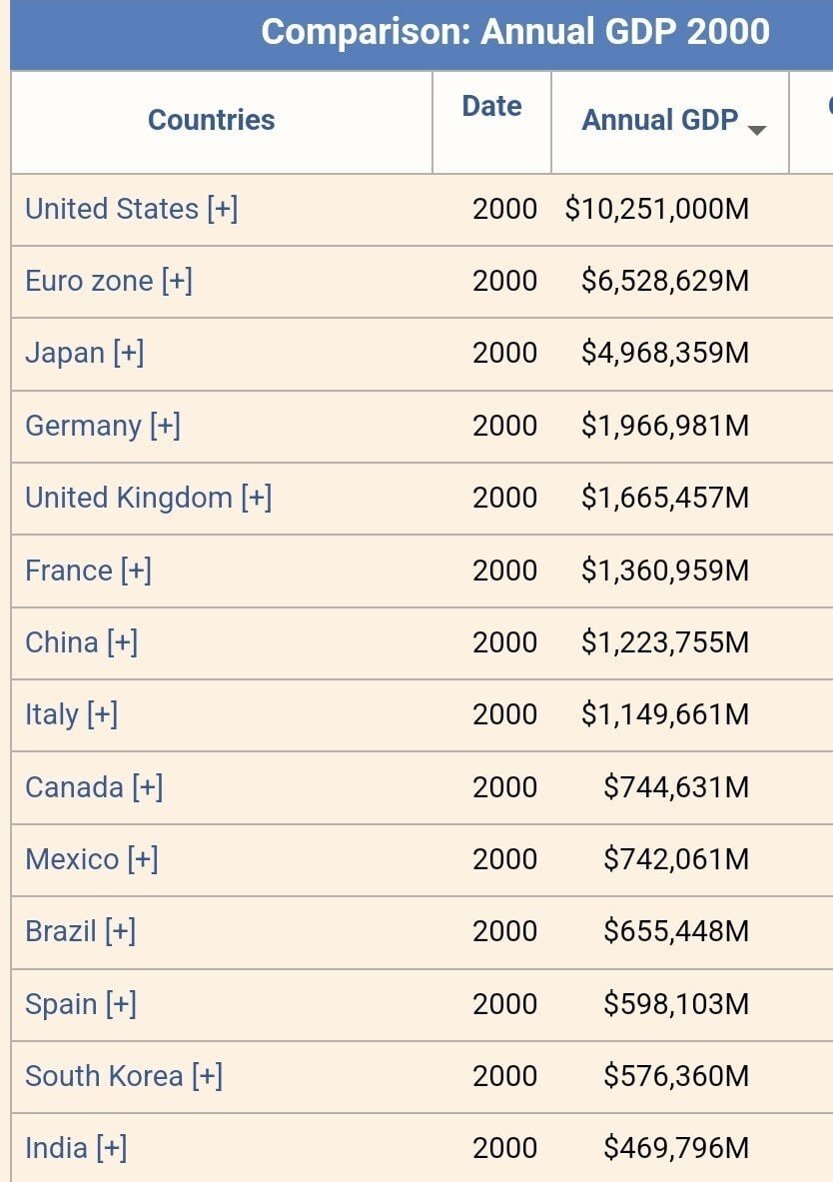Click the Date column header
Screen dimensions: 833x1182
click(x=491, y=106)
